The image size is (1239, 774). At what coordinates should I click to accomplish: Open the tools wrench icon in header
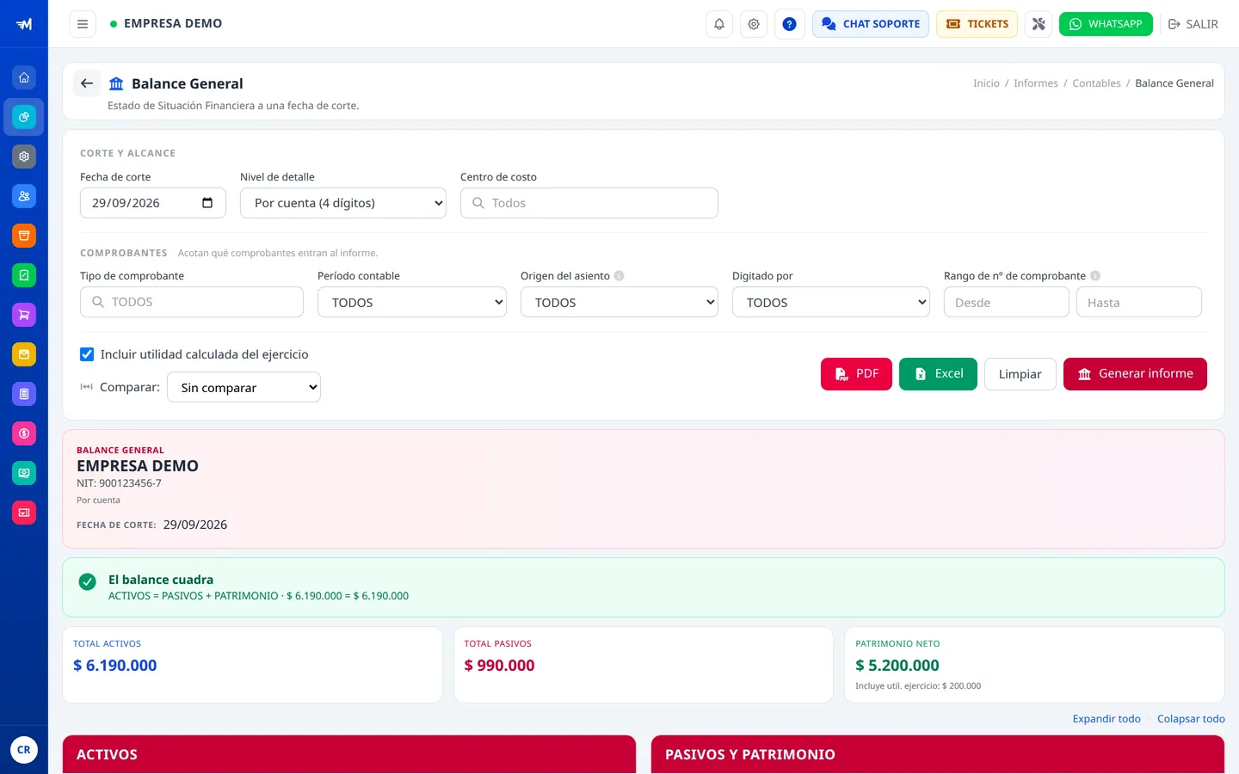tap(1039, 24)
